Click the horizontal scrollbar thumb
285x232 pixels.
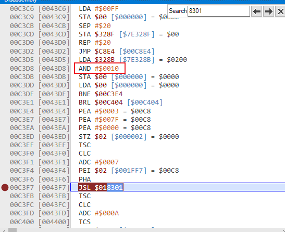[x=13, y=230]
